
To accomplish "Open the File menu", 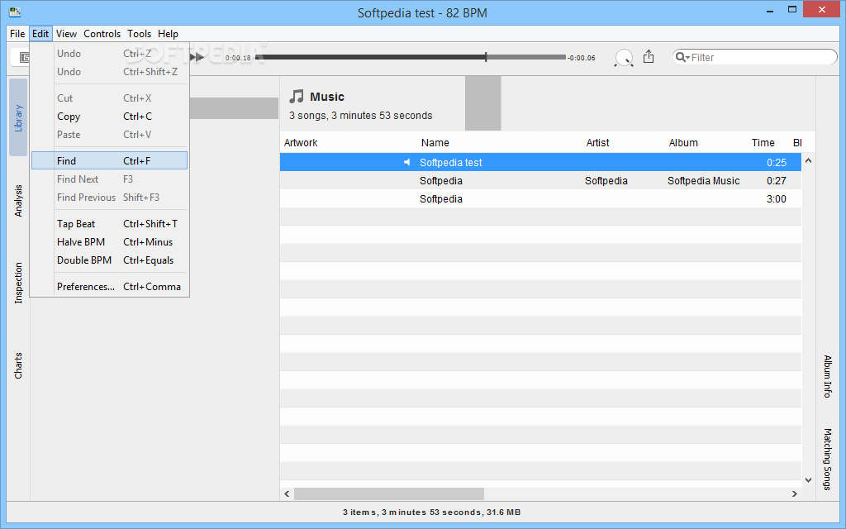I will tap(17, 33).
